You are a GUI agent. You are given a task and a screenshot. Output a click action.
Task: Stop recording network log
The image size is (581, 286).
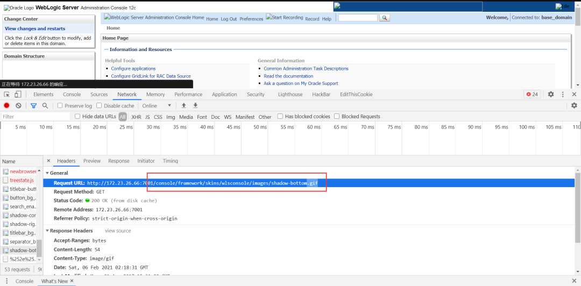click(6, 105)
